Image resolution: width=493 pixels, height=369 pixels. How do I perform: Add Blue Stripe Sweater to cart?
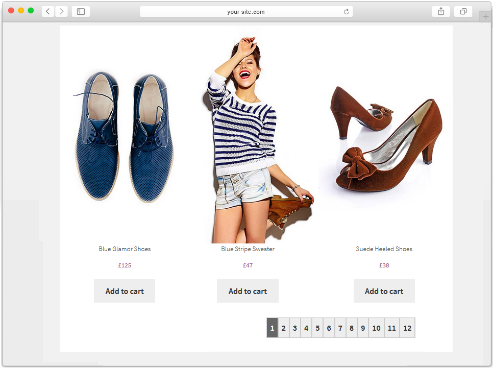[x=248, y=291]
